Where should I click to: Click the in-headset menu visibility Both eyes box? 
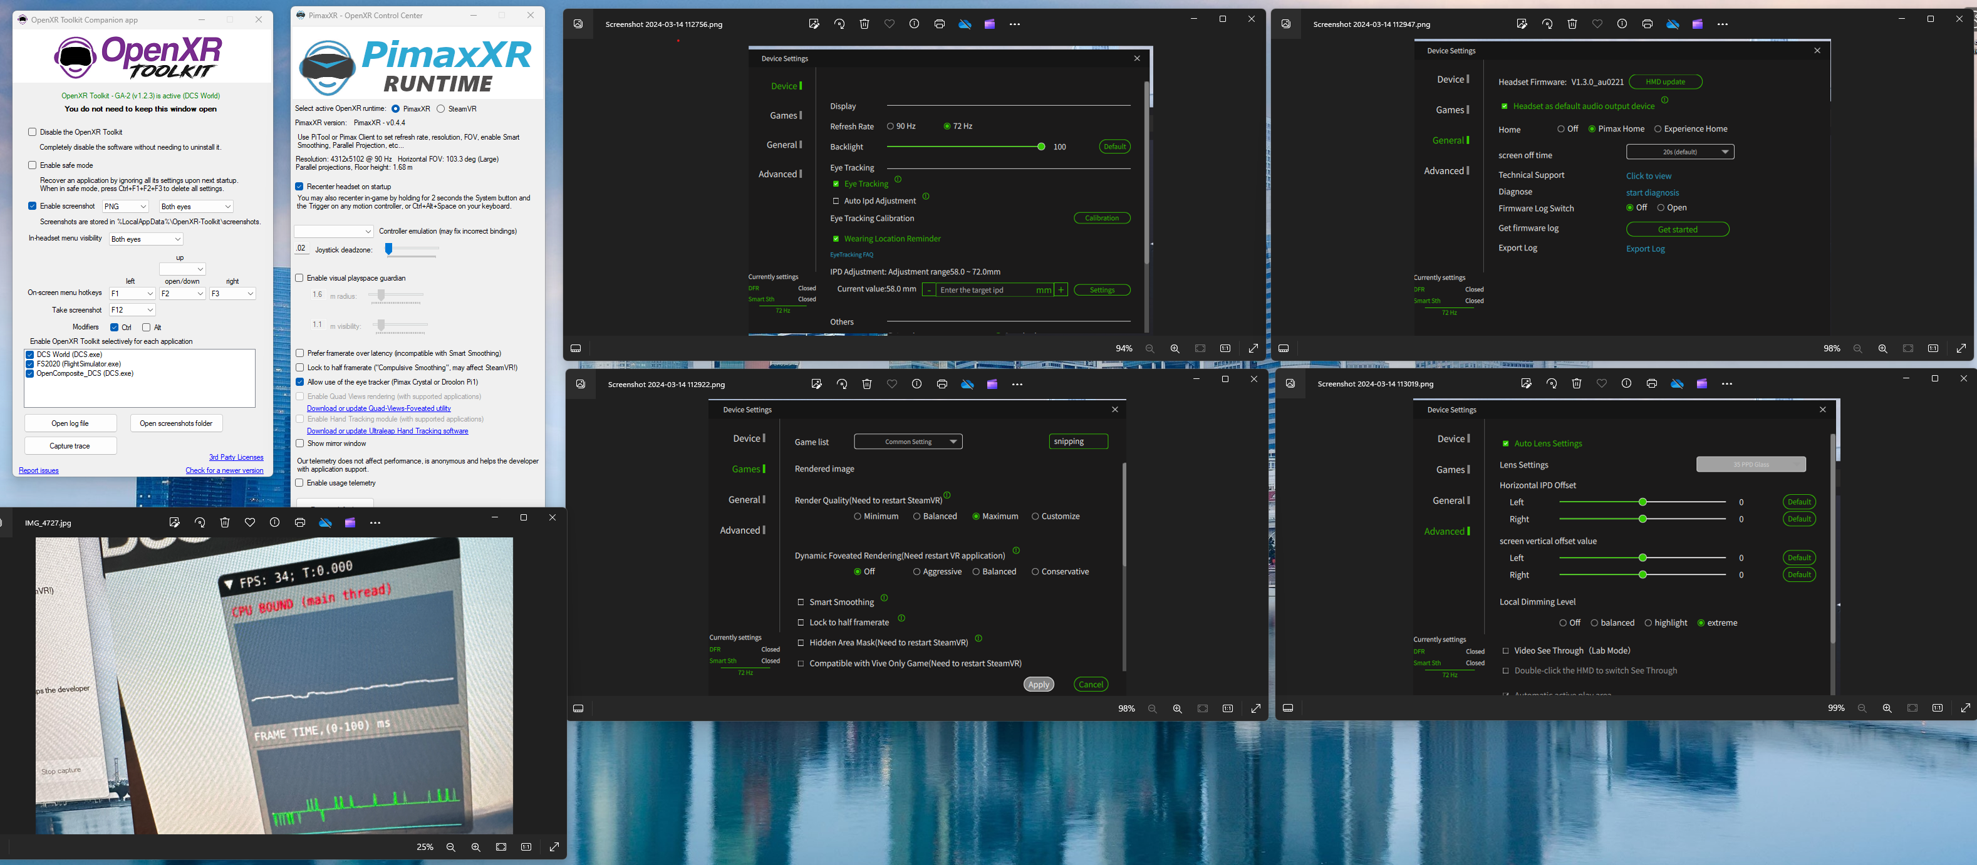coord(146,239)
